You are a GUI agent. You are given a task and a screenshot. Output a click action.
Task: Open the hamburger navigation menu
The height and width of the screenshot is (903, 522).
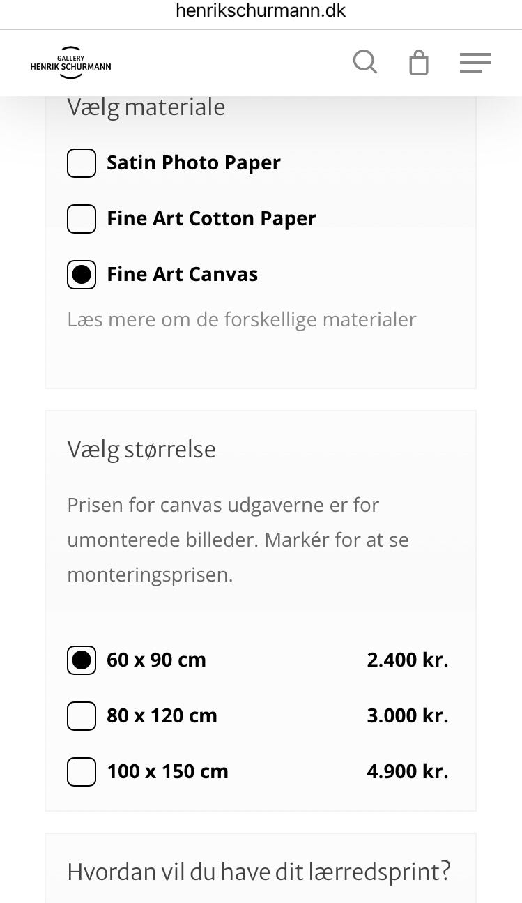tap(475, 63)
